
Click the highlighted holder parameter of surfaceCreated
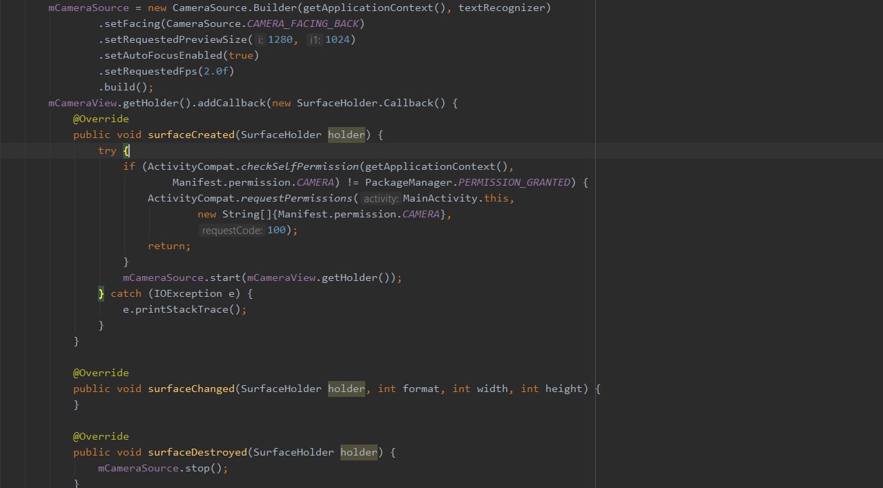[x=346, y=135]
